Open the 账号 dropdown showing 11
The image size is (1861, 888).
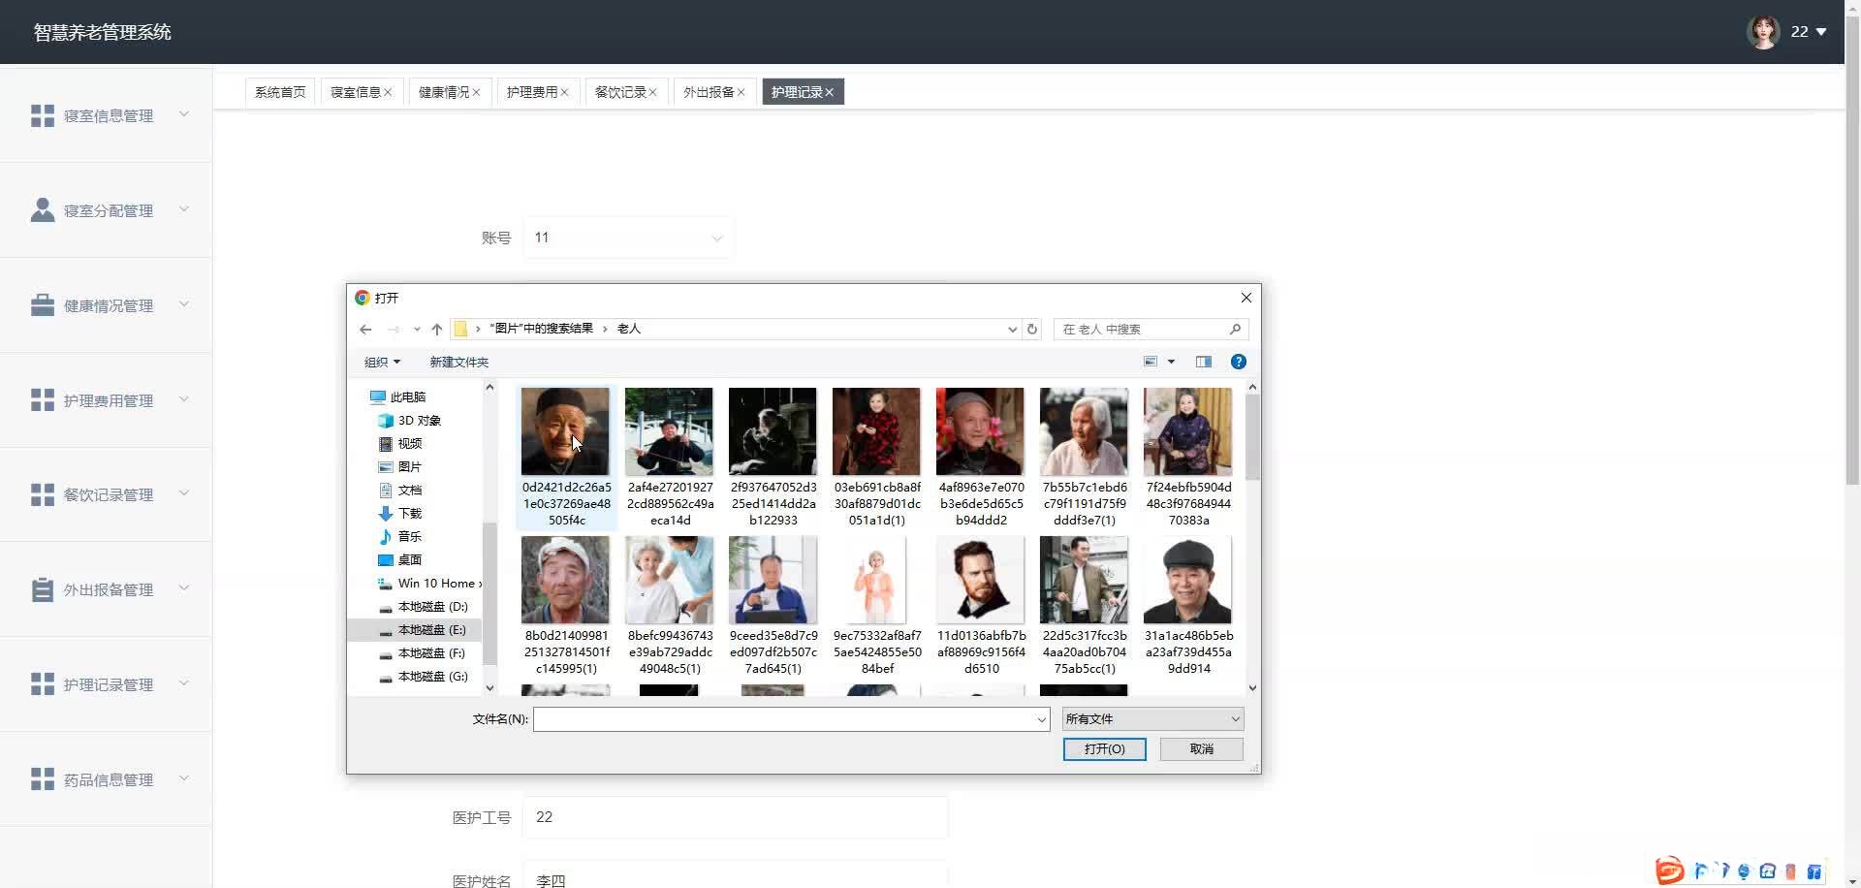(x=629, y=238)
